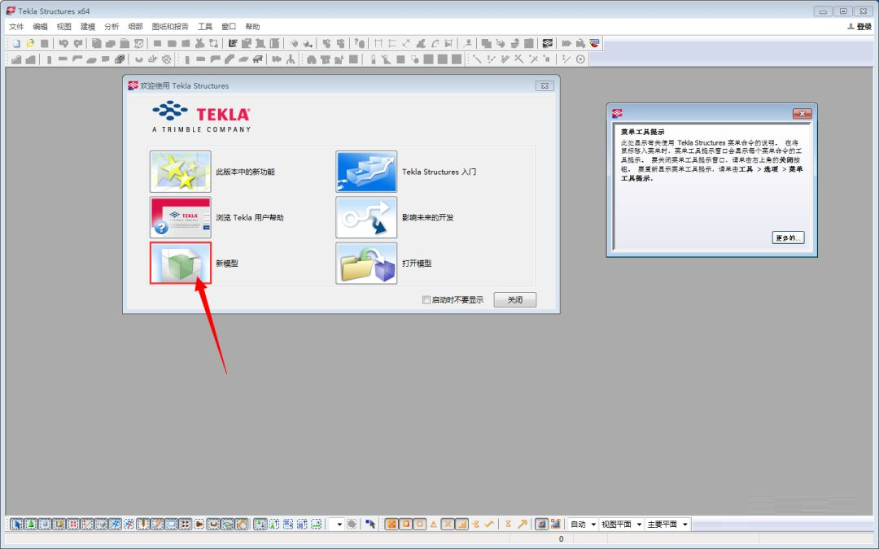
Task: Open the 建模 menu
Action: click(x=88, y=26)
